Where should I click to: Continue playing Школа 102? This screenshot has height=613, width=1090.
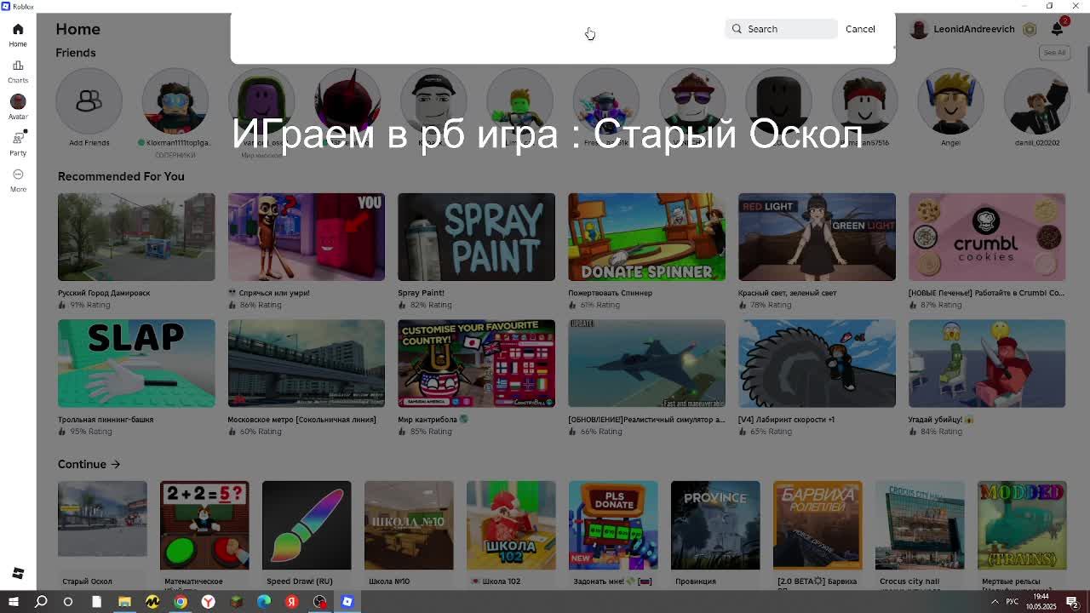click(511, 525)
